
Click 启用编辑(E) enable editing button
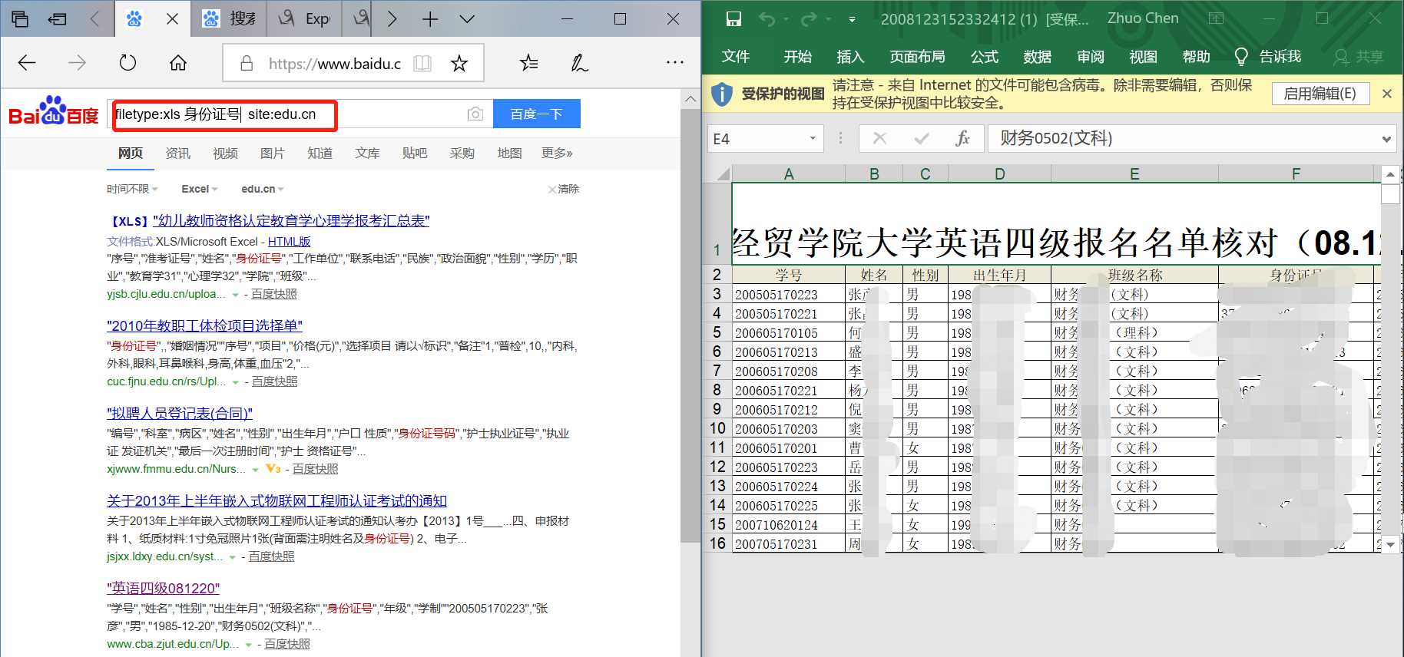[1320, 94]
